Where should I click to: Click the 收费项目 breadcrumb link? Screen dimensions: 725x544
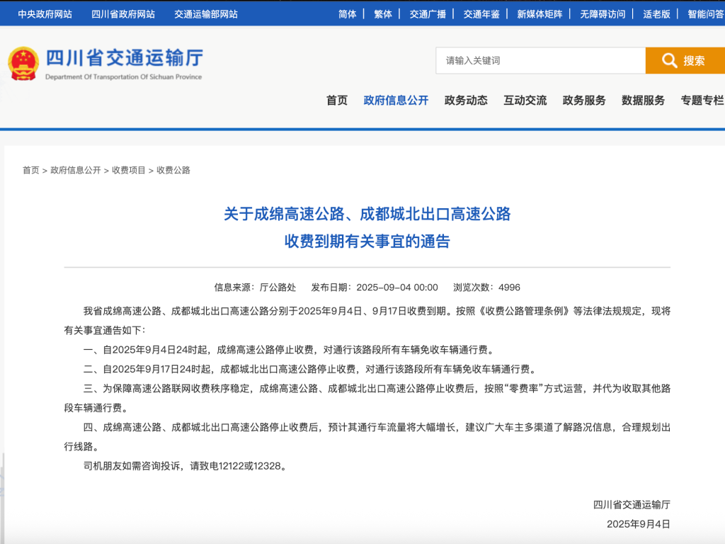point(129,170)
